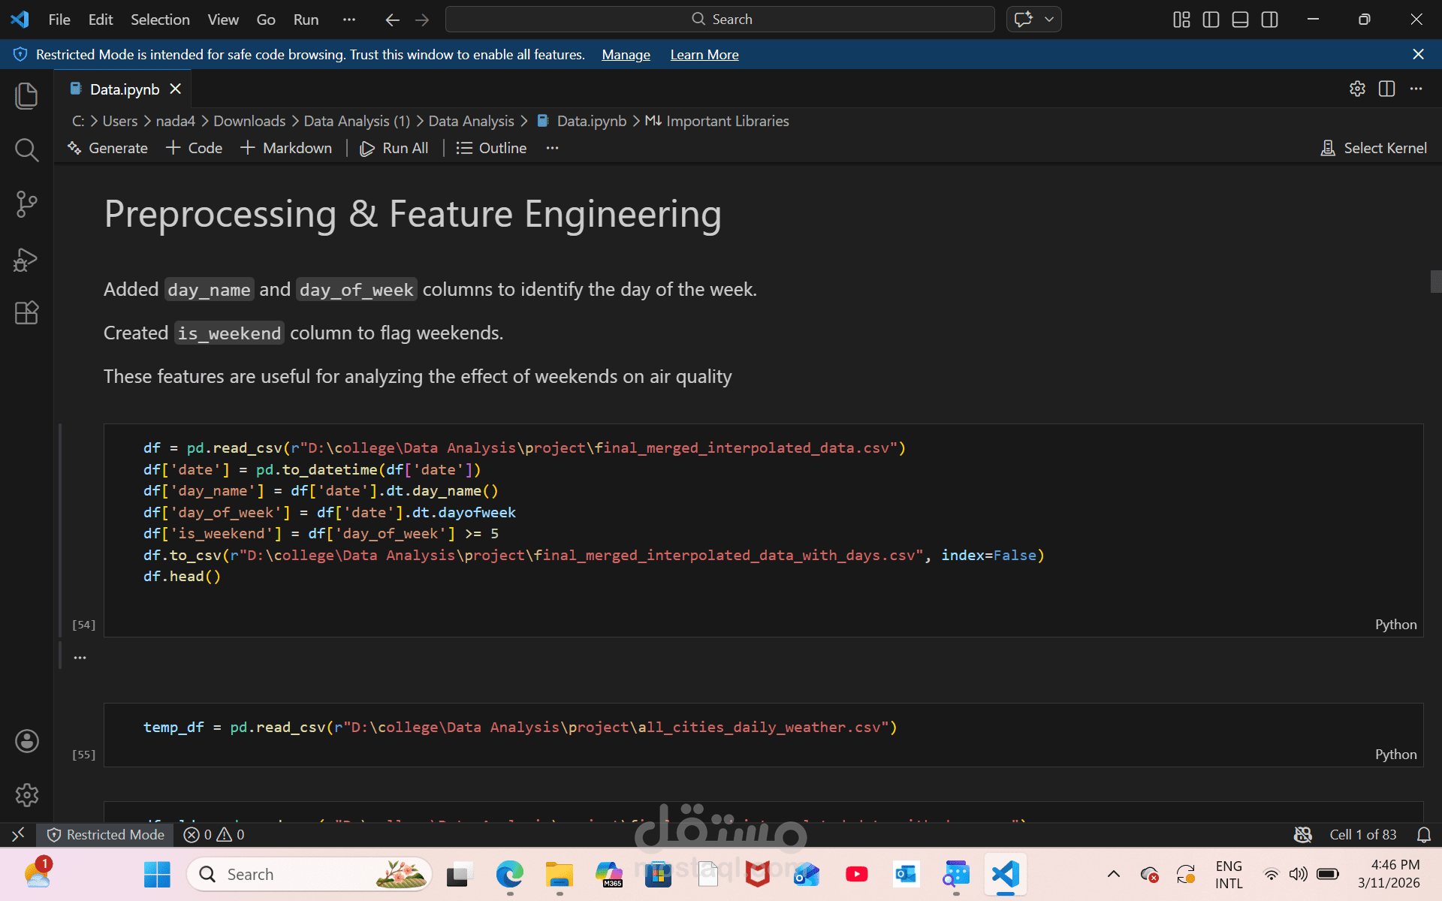Expand collapsed cell output ellipsis

pyautogui.click(x=80, y=658)
